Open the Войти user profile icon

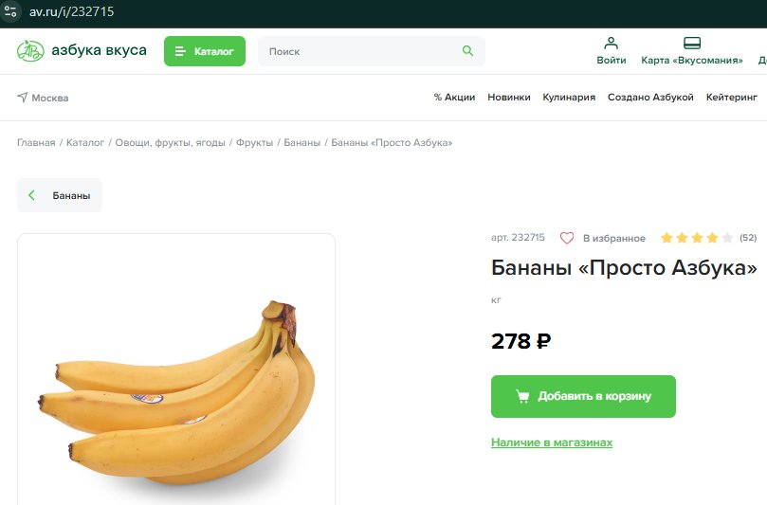tap(611, 43)
